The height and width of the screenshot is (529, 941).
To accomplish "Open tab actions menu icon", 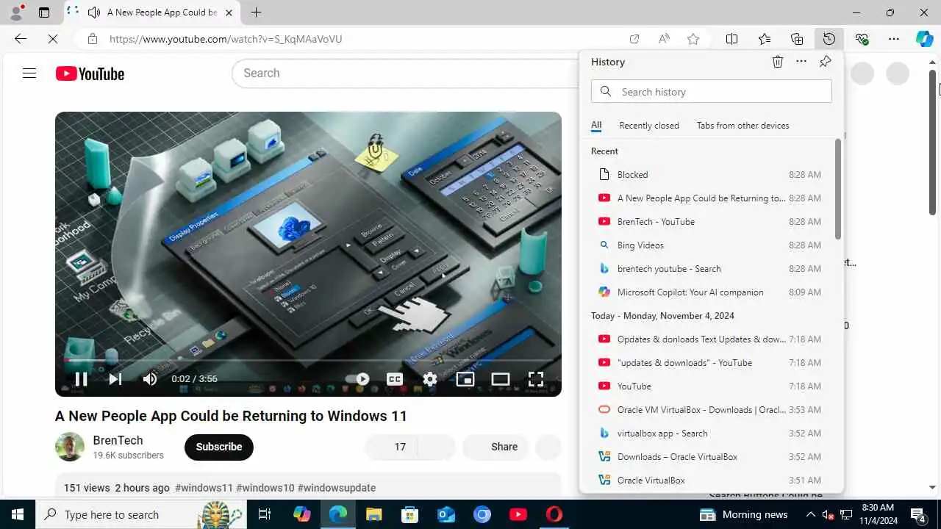I will 44,12.
